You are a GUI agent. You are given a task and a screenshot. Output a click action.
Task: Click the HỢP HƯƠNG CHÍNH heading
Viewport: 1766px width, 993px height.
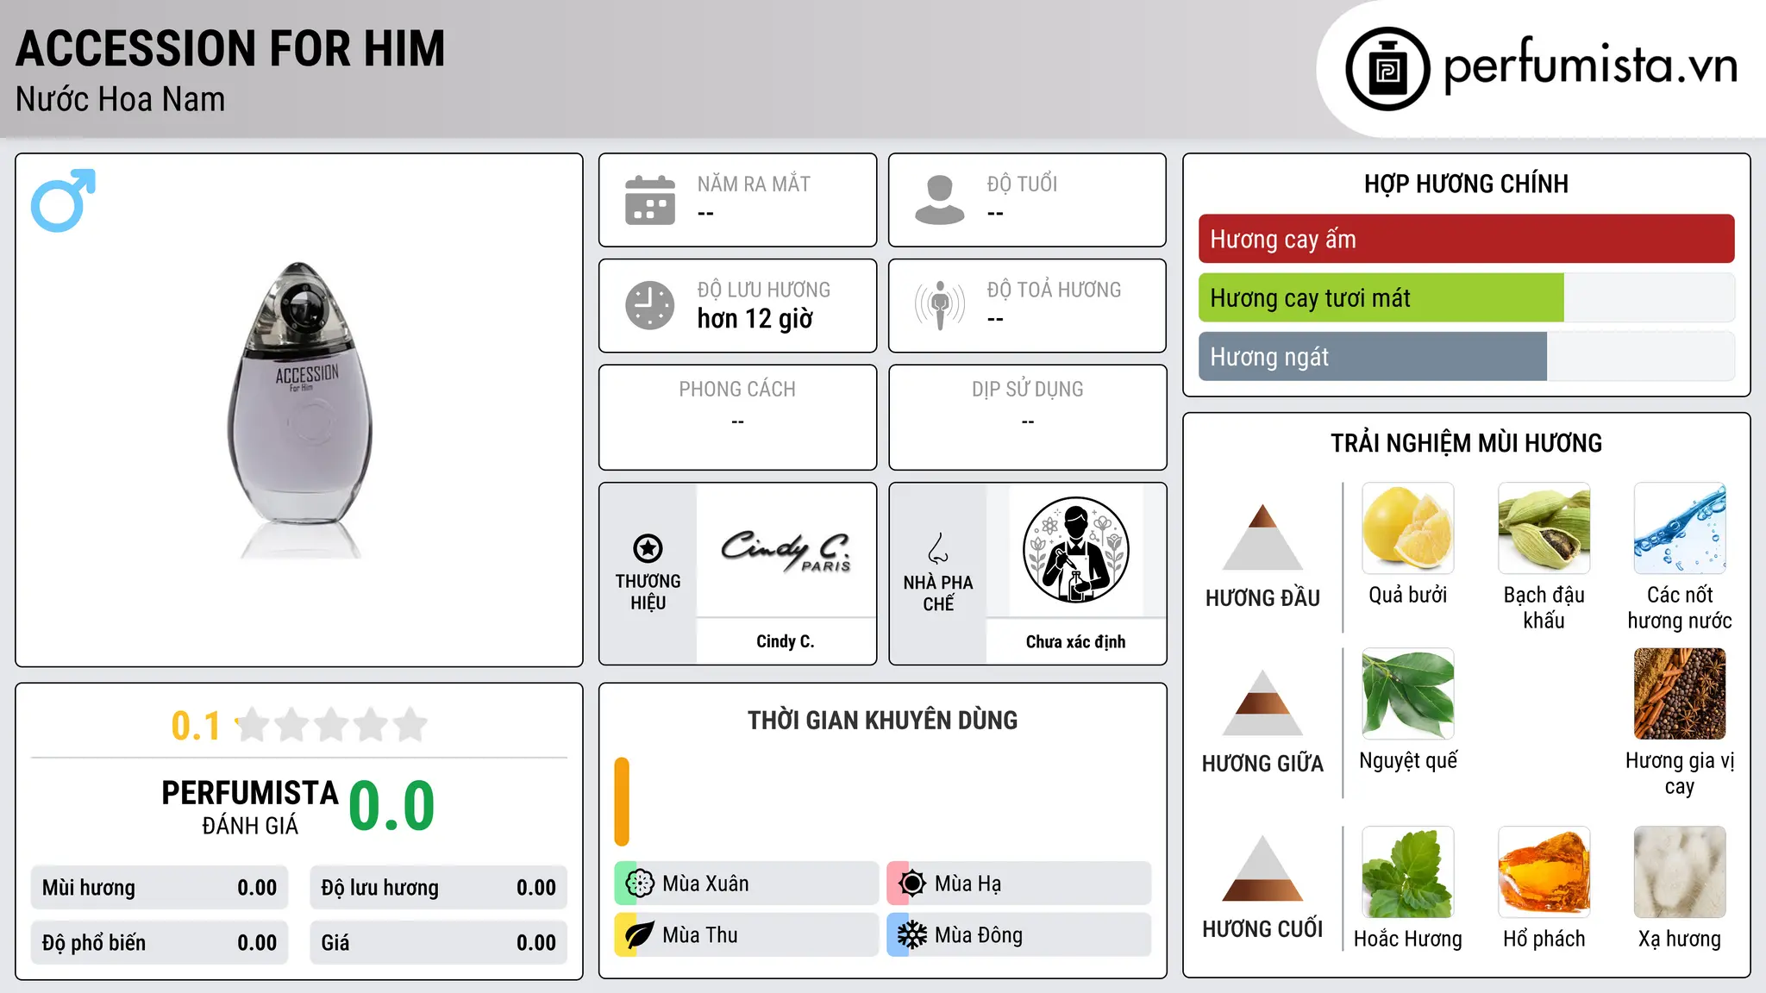[x=1466, y=184]
